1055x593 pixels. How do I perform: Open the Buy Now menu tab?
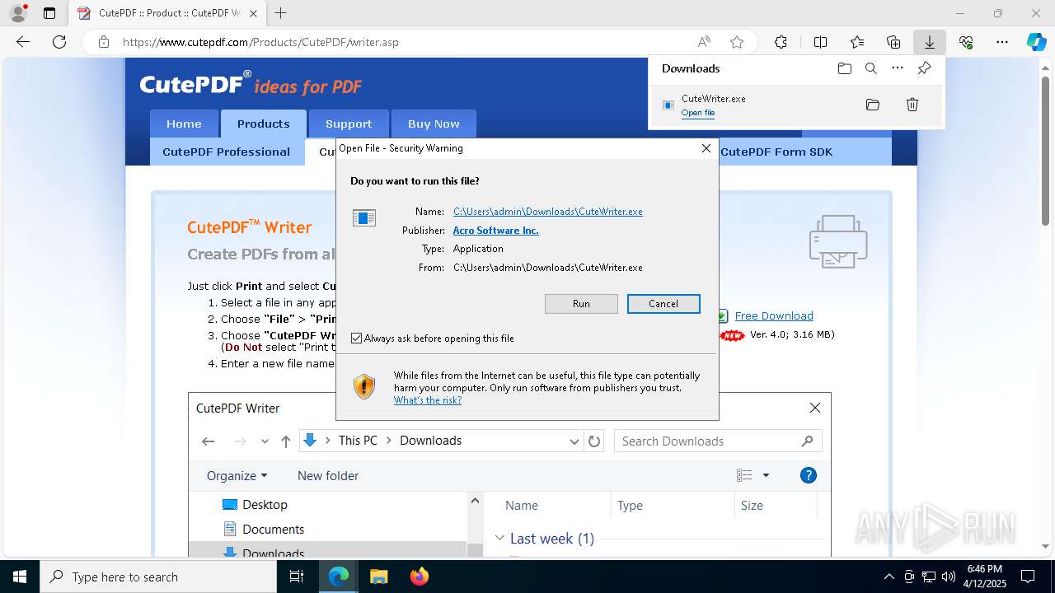pos(434,124)
